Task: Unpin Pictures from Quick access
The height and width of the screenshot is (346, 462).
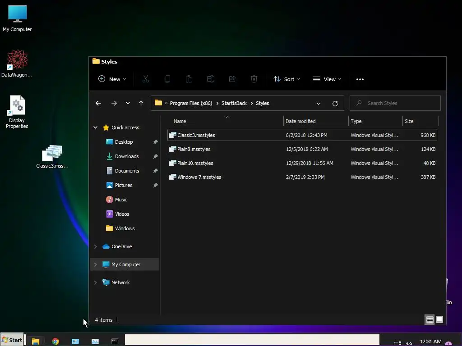Action: [155, 185]
